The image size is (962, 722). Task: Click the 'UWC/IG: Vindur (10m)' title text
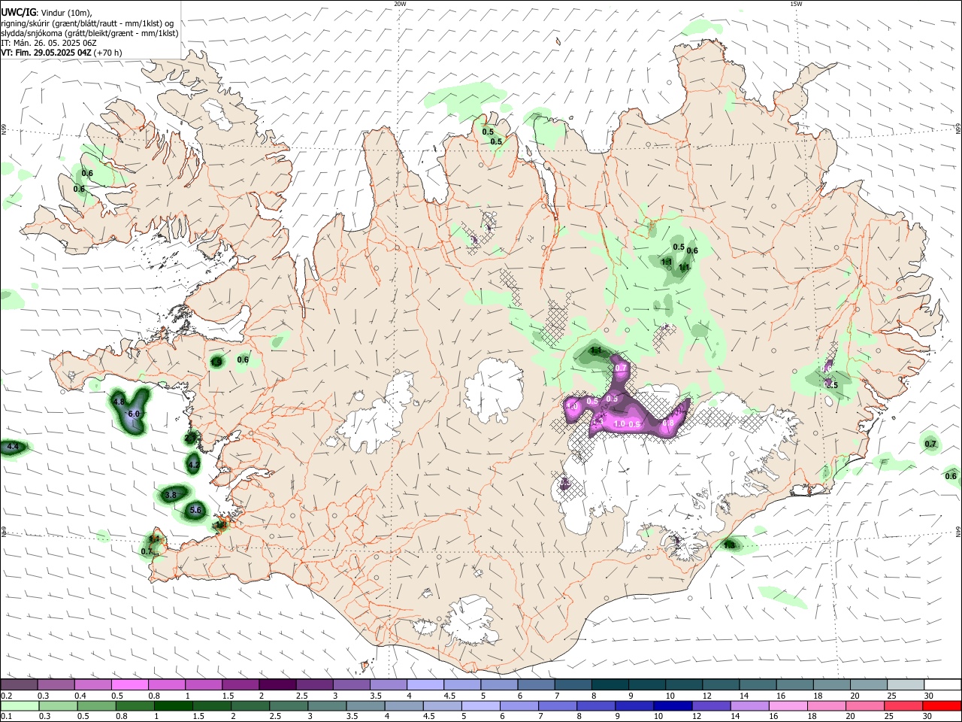47,13
